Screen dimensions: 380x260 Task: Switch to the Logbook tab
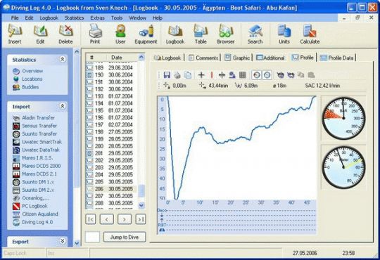click(x=167, y=58)
